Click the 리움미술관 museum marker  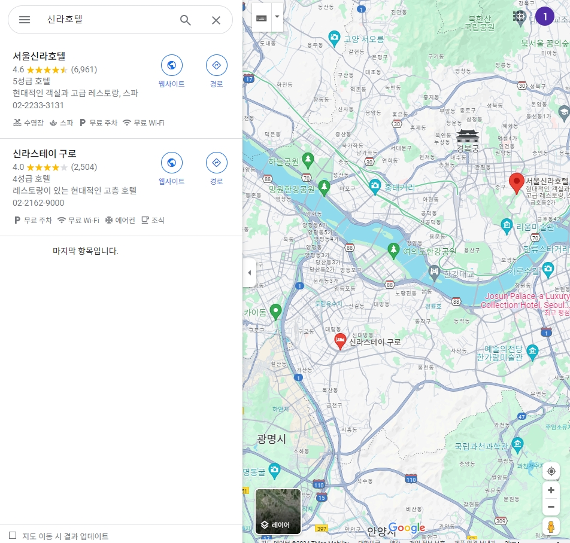tap(507, 226)
